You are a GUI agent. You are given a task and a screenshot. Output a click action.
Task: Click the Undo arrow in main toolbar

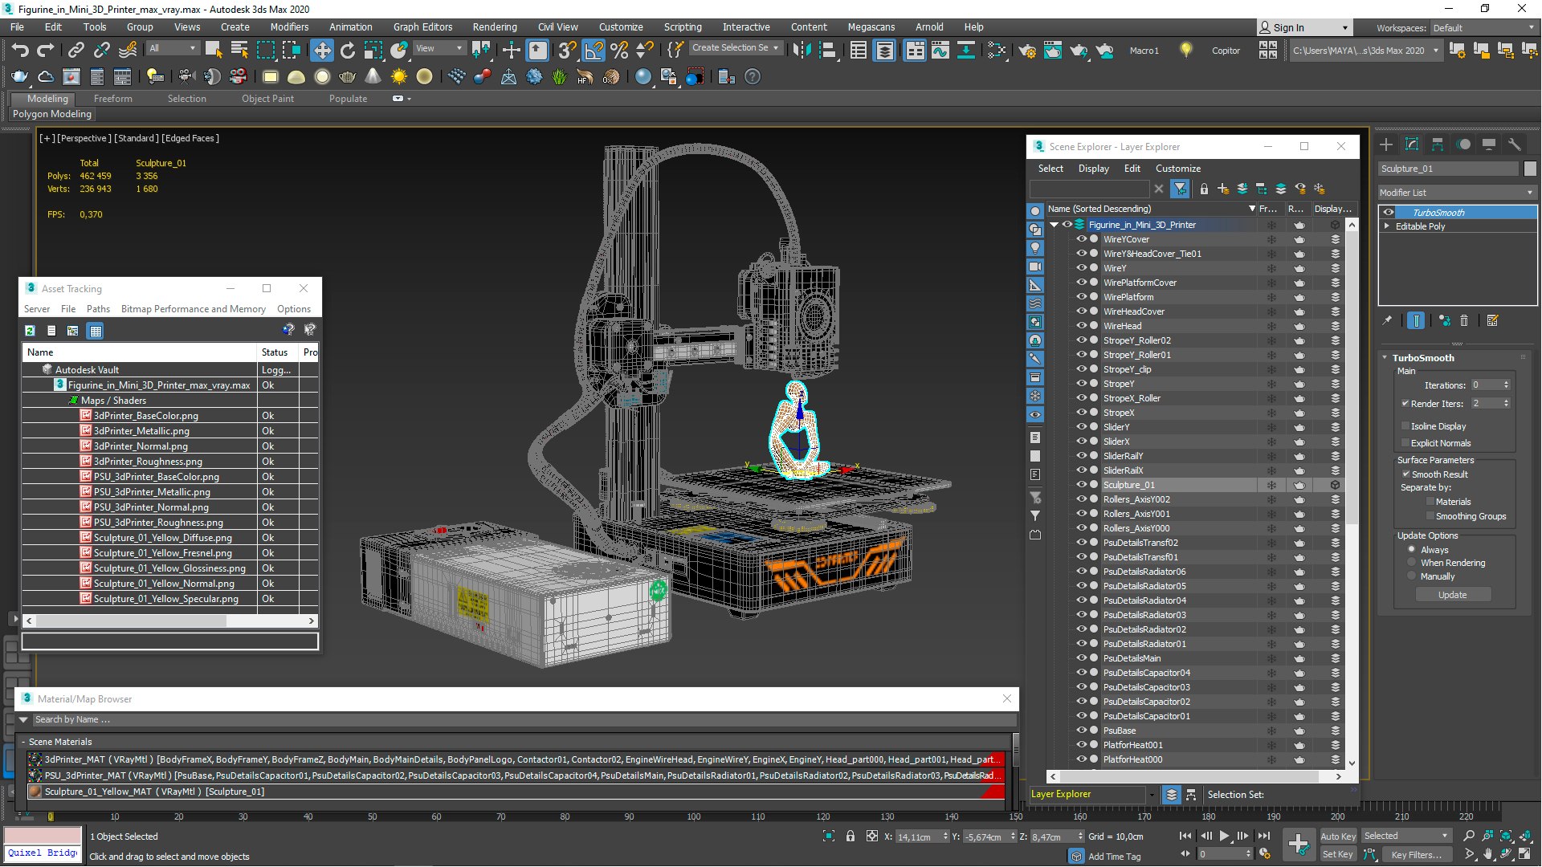tap(20, 50)
